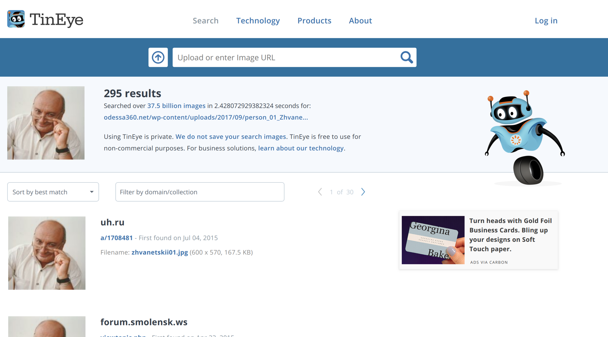This screenshot has height=337, width=608.
Task: Open the odessa360.net searched image URL
Action: pyautogui.click(x=206, y=117)
